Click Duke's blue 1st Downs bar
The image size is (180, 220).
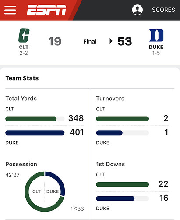click(x=115, y=198)
